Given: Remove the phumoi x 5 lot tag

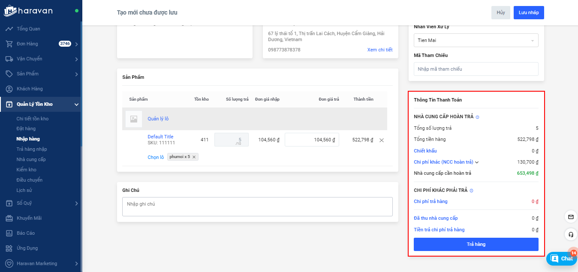Looking at the screenshot, I should (x=194, y=157).
